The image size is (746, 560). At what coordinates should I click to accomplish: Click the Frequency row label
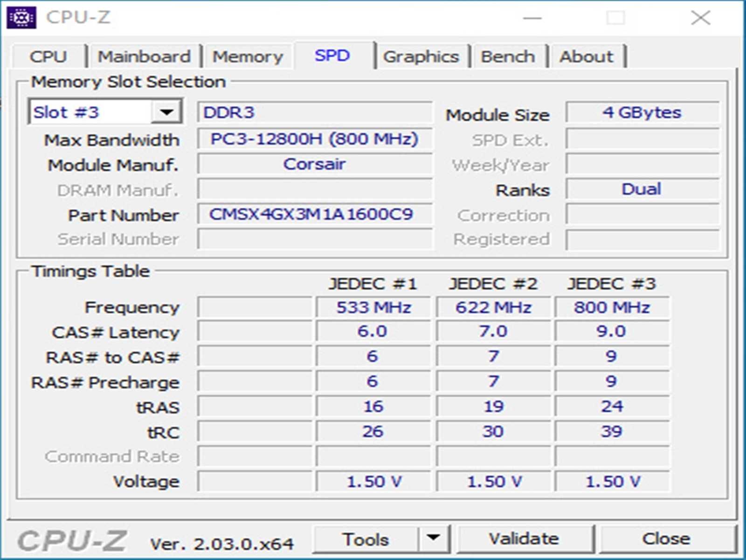(132, 308)
